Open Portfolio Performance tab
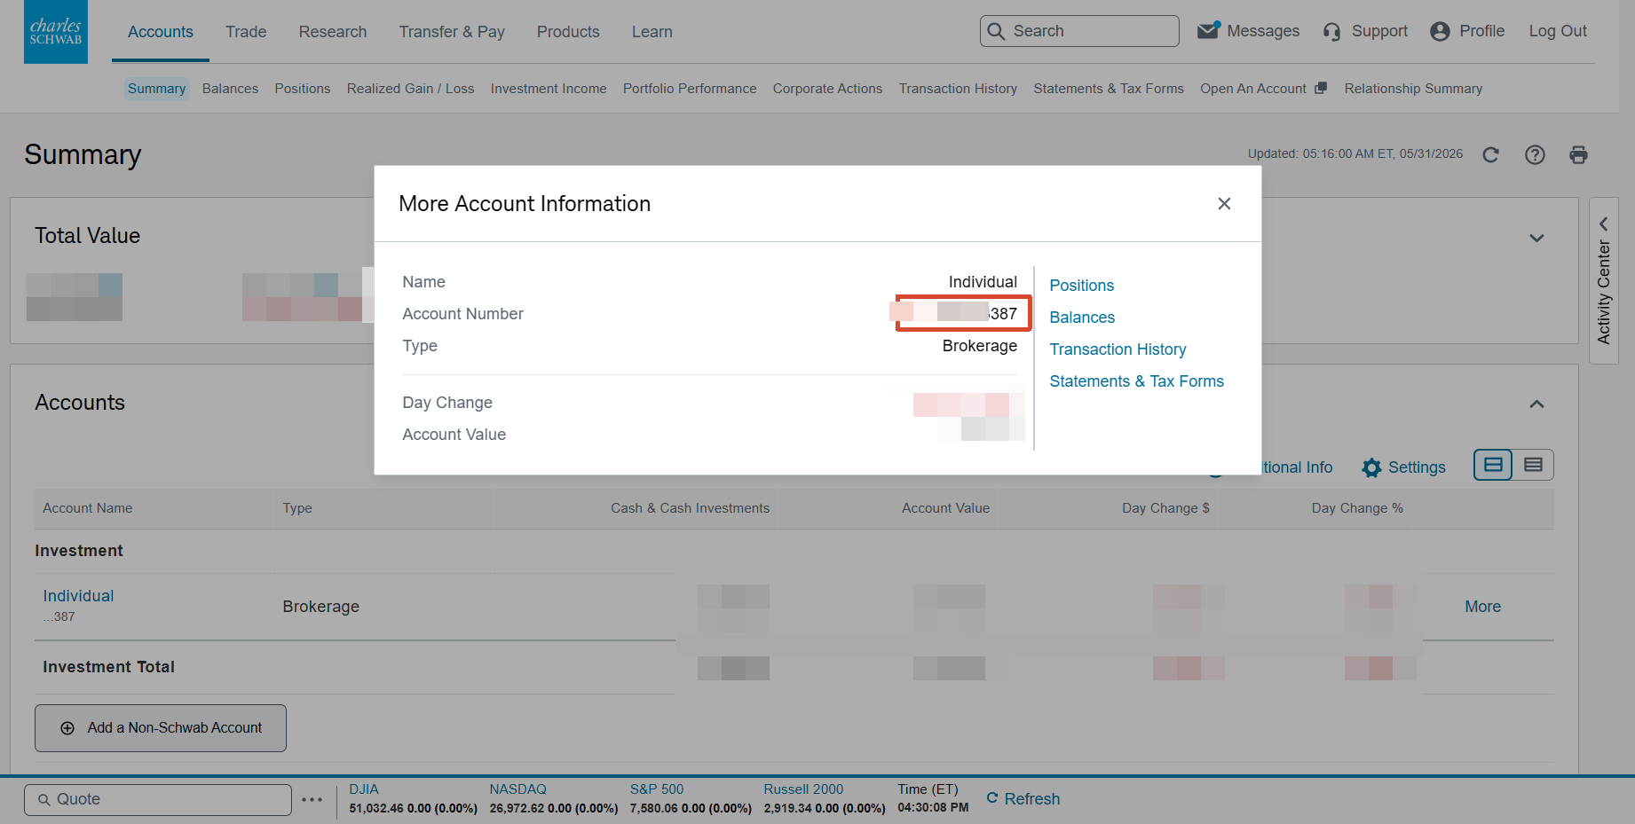1635x824 pixels. (690, 89)
